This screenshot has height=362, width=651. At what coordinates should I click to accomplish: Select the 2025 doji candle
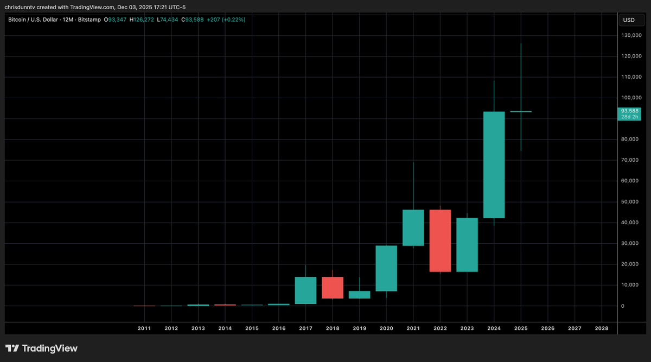(x=521, y=111)
